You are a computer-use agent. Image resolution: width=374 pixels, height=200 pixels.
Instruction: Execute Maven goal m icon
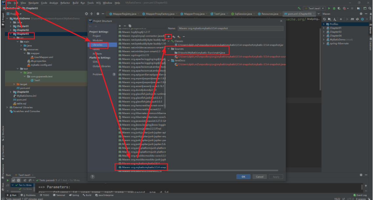(x=352, y=19)
